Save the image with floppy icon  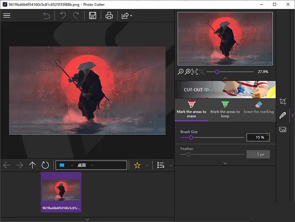pos(93,16)
